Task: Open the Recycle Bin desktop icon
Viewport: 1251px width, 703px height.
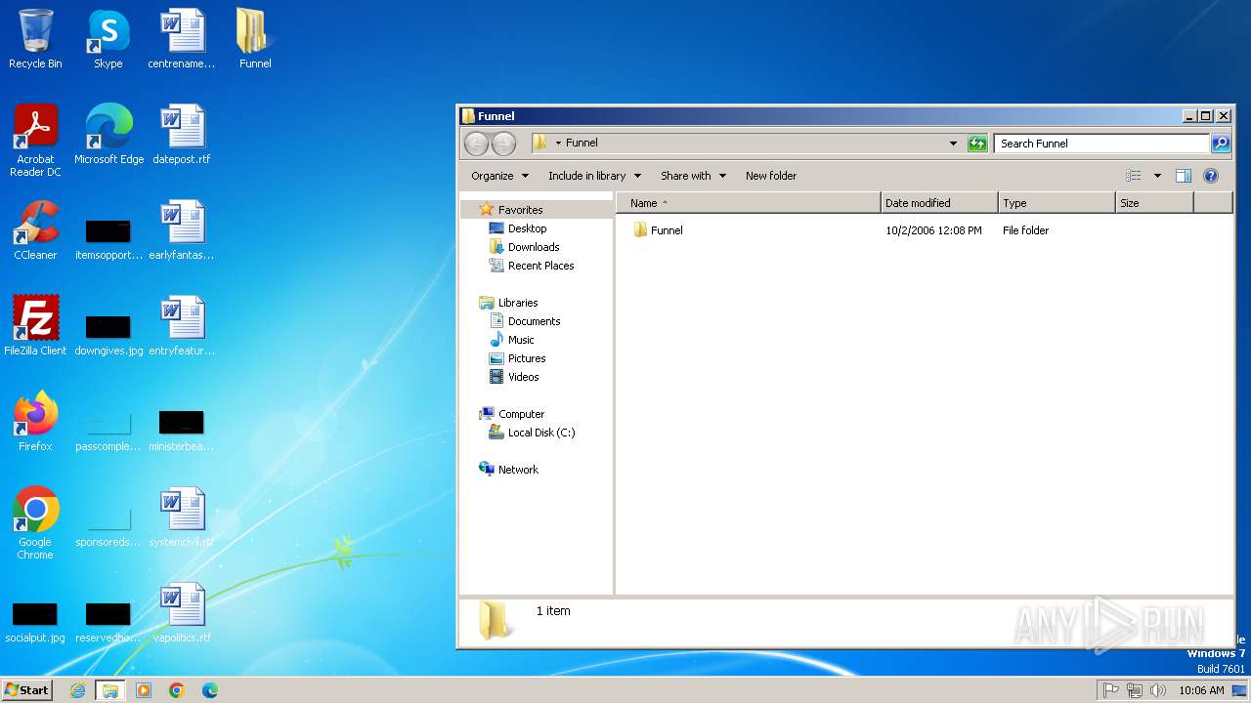Action: pyautogui.click(x=35, y=39)
